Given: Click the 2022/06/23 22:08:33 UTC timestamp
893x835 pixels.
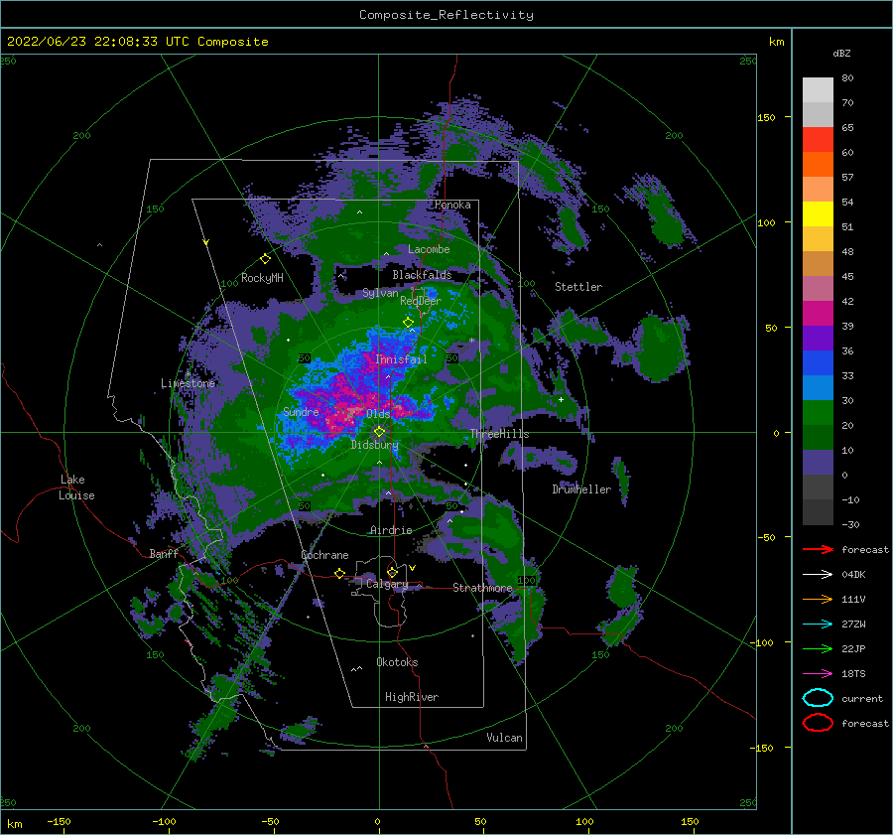Looking at the screenshot, I should [137, 42].
